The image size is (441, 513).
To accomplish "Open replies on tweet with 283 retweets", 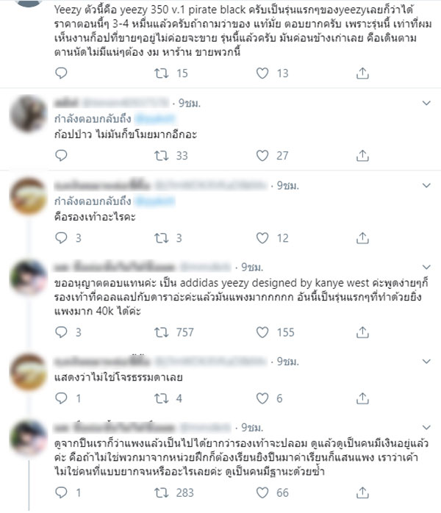I will [61, 492].
